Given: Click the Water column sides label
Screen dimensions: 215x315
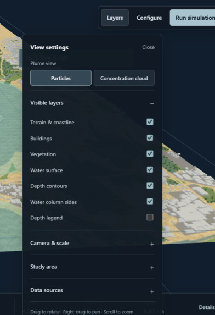Looking at the screenshot, I should pos(53,202).
